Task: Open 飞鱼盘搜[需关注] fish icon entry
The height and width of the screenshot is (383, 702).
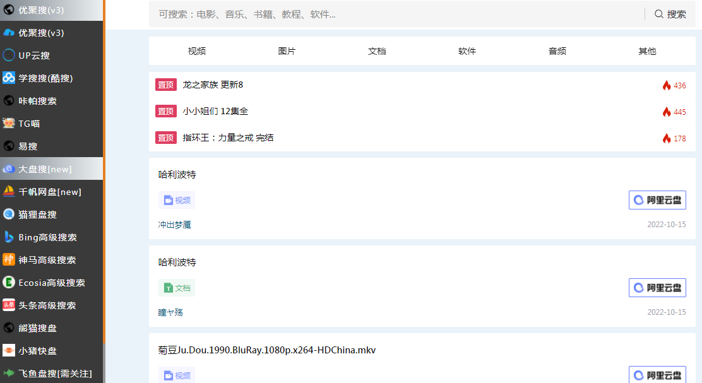Action: pyautogui.click(x=52, y=374)
